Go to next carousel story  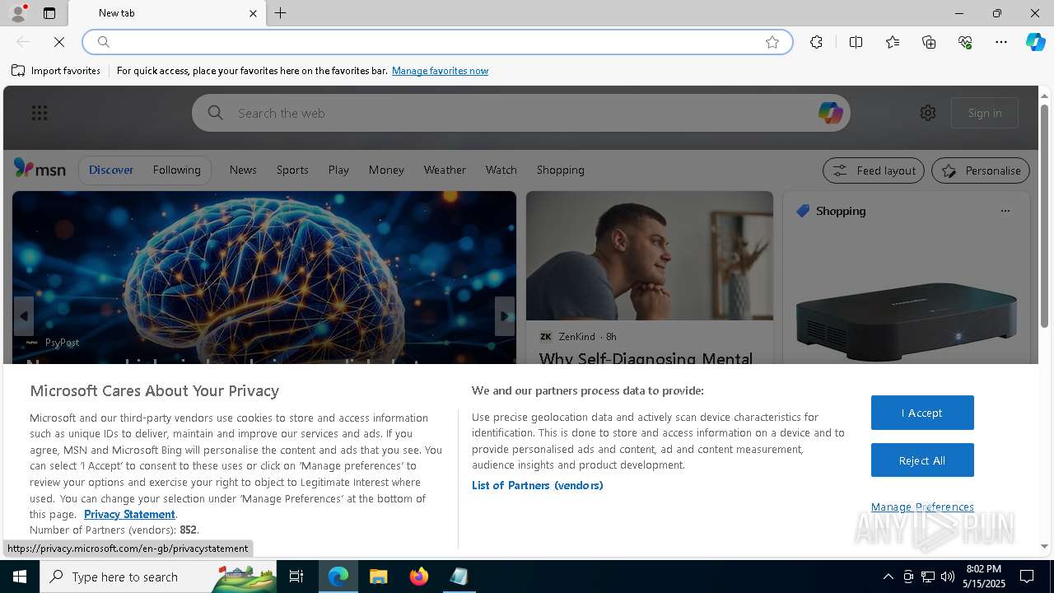505,316
